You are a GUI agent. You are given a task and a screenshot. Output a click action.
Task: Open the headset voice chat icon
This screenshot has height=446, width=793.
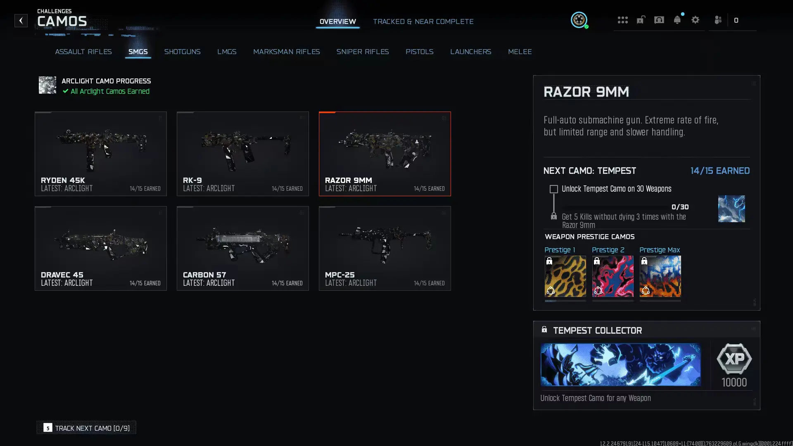pos(659,20)
